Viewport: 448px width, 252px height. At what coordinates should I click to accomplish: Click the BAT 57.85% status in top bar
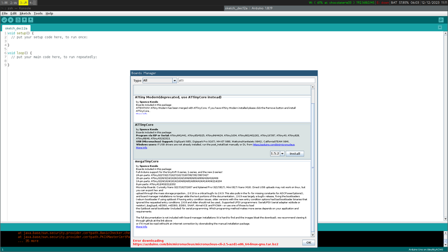click(x=400, y=2)
